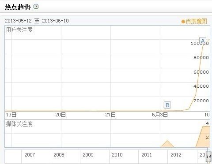Click the start date 2013-05-12
212x164 pixels.
pos(18,21)
